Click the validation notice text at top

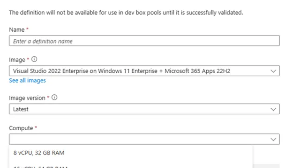pyautogui.click(x=126, y=13)
